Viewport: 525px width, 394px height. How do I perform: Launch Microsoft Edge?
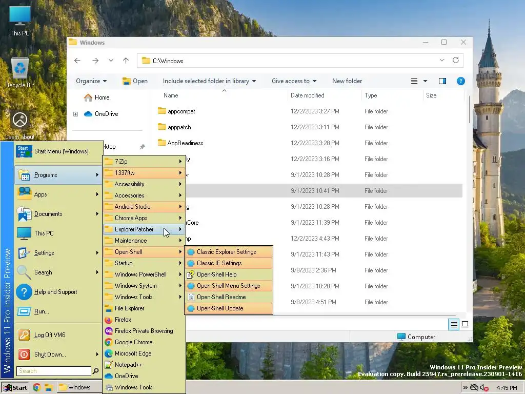[144, 353]
